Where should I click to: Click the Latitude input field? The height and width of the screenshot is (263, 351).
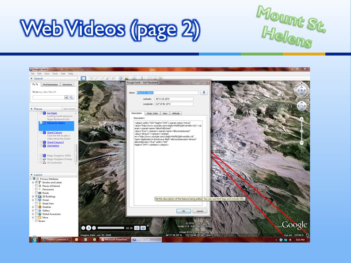pyautogui.click(x=174, y=99)
